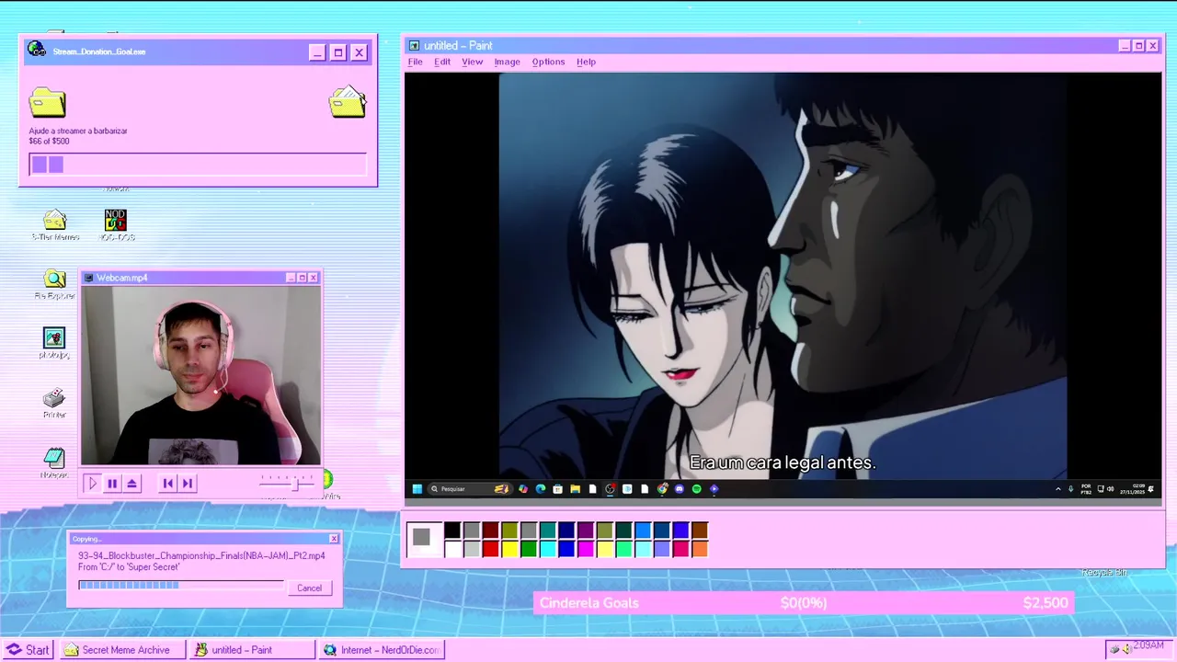Click the donation goal progress bar
1177x662 pixels.
click(x=198, y=165)
